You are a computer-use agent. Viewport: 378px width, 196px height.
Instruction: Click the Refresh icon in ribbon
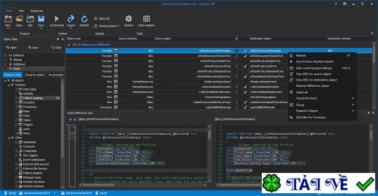[84, 19]
